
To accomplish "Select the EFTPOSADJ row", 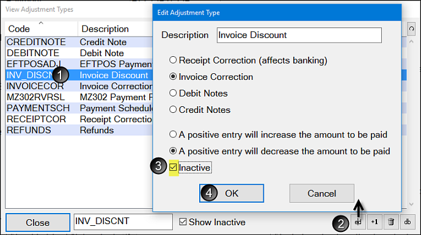I will [x=79, y=64].
